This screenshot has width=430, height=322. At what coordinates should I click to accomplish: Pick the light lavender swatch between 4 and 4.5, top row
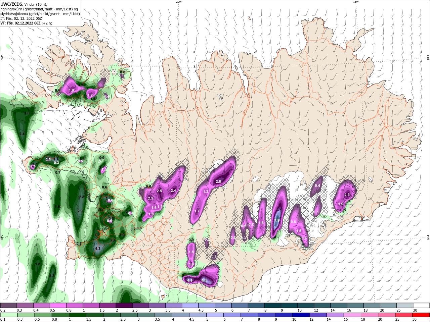coord(190,306)
